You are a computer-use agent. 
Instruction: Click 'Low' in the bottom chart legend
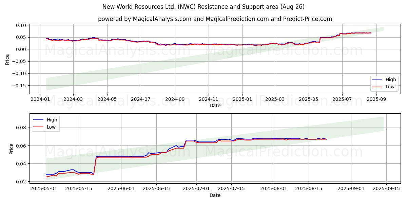click(x=51, y=127)
